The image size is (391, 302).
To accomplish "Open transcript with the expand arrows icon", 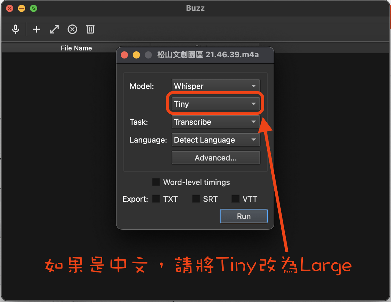I will pos(54,29).
